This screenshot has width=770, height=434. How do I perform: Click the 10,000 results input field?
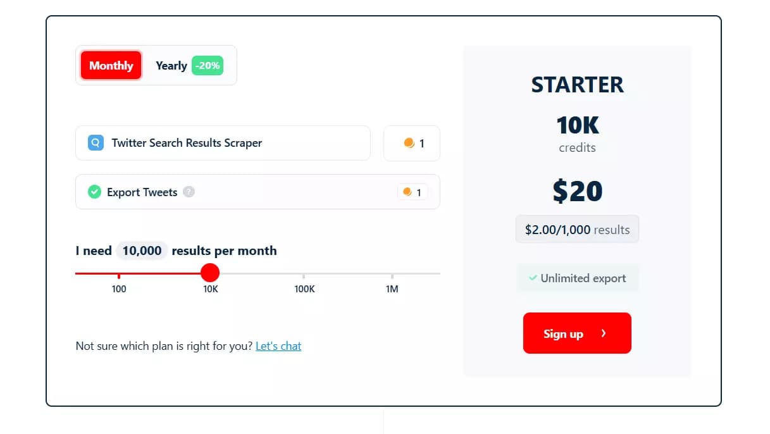pyautogui.click(x=141, y=251)
